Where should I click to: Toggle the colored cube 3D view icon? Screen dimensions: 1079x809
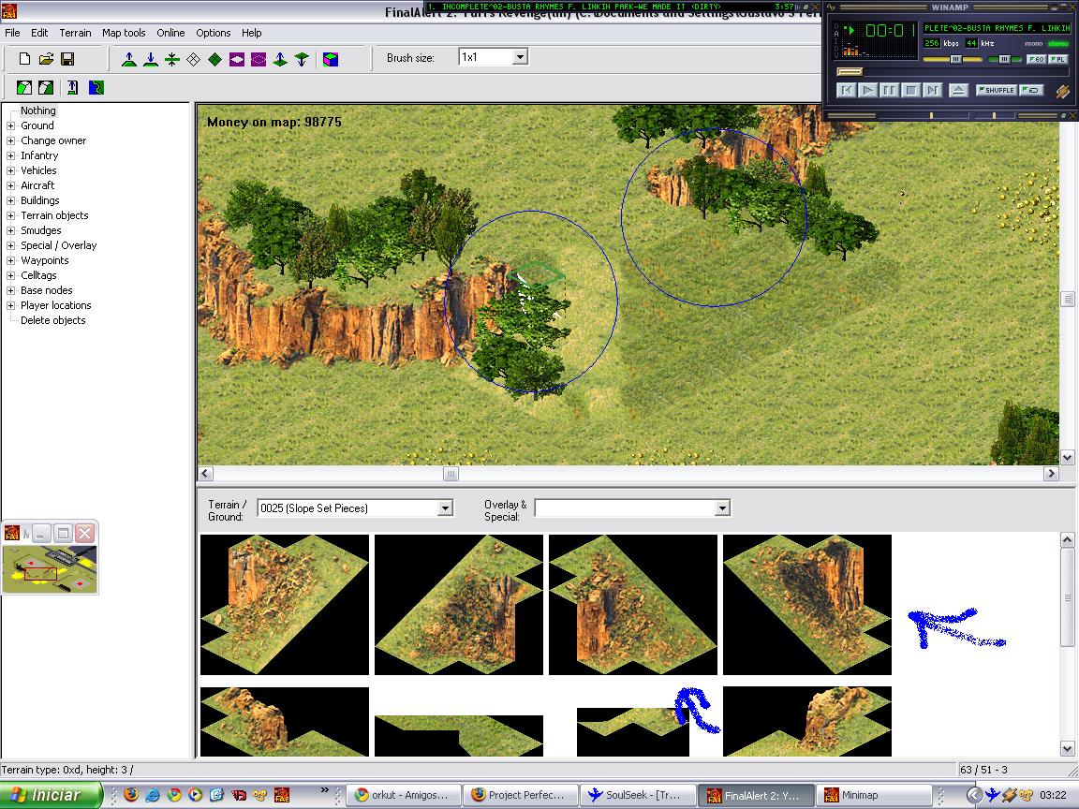331,59
